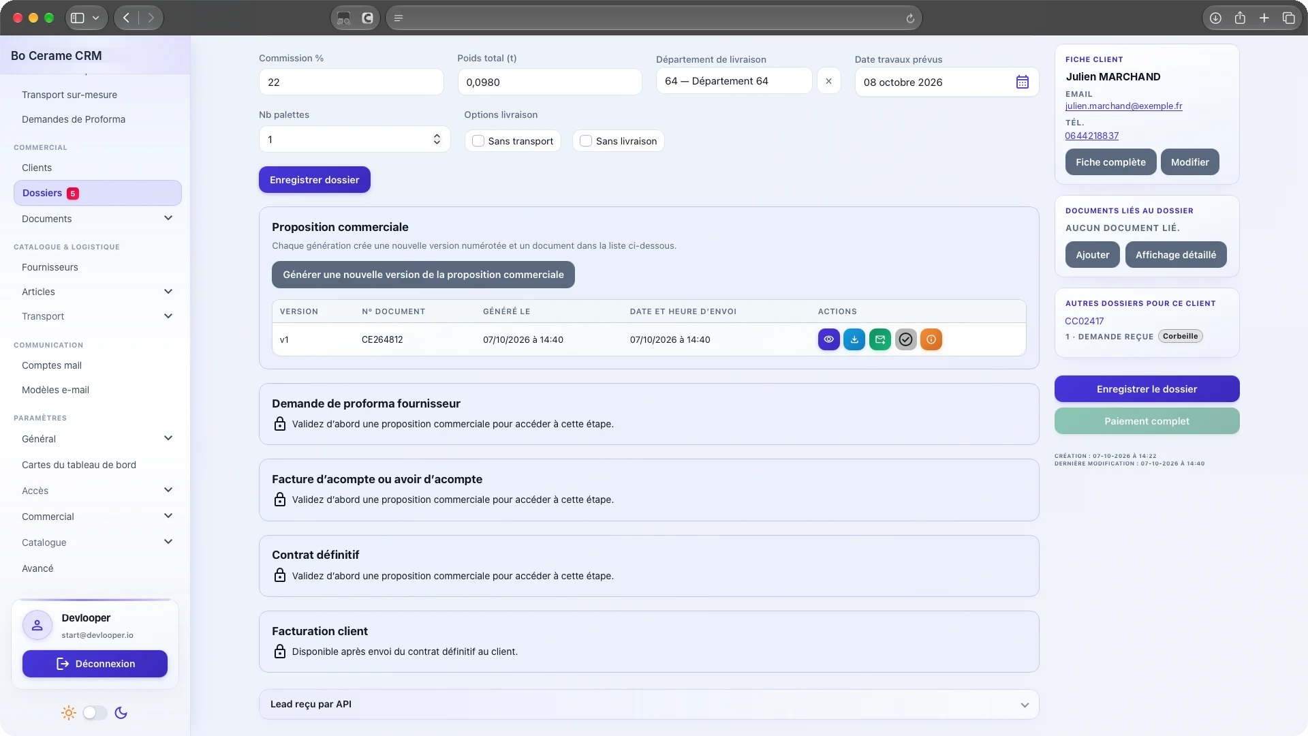Validate proposal v1 with the checkmark icon
This screenshot has width=1308, height=736.
[x=905, y=339]
